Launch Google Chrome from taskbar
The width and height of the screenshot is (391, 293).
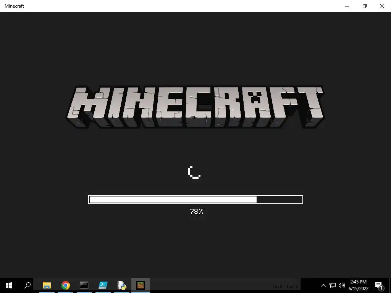[x=66, y=285]
